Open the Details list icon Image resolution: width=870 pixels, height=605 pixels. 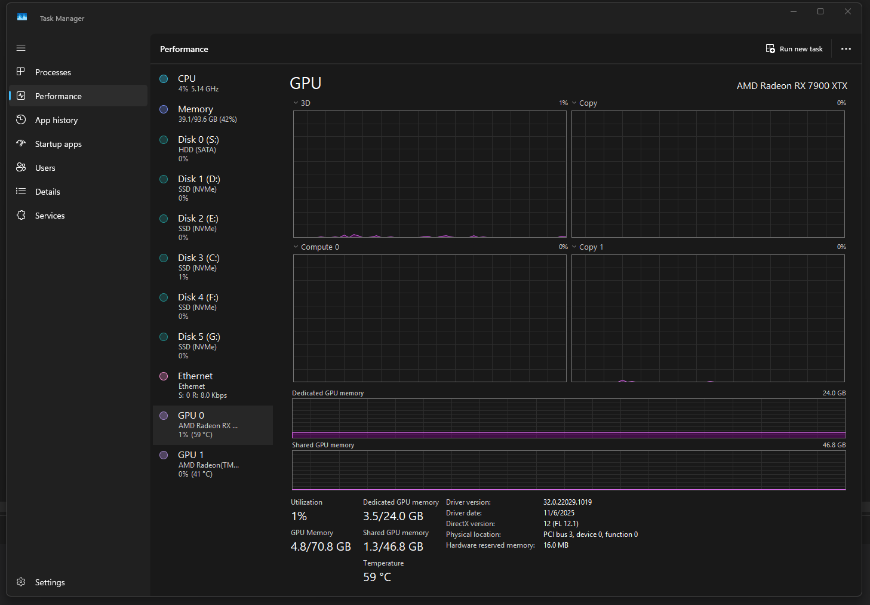coord(21,191)
